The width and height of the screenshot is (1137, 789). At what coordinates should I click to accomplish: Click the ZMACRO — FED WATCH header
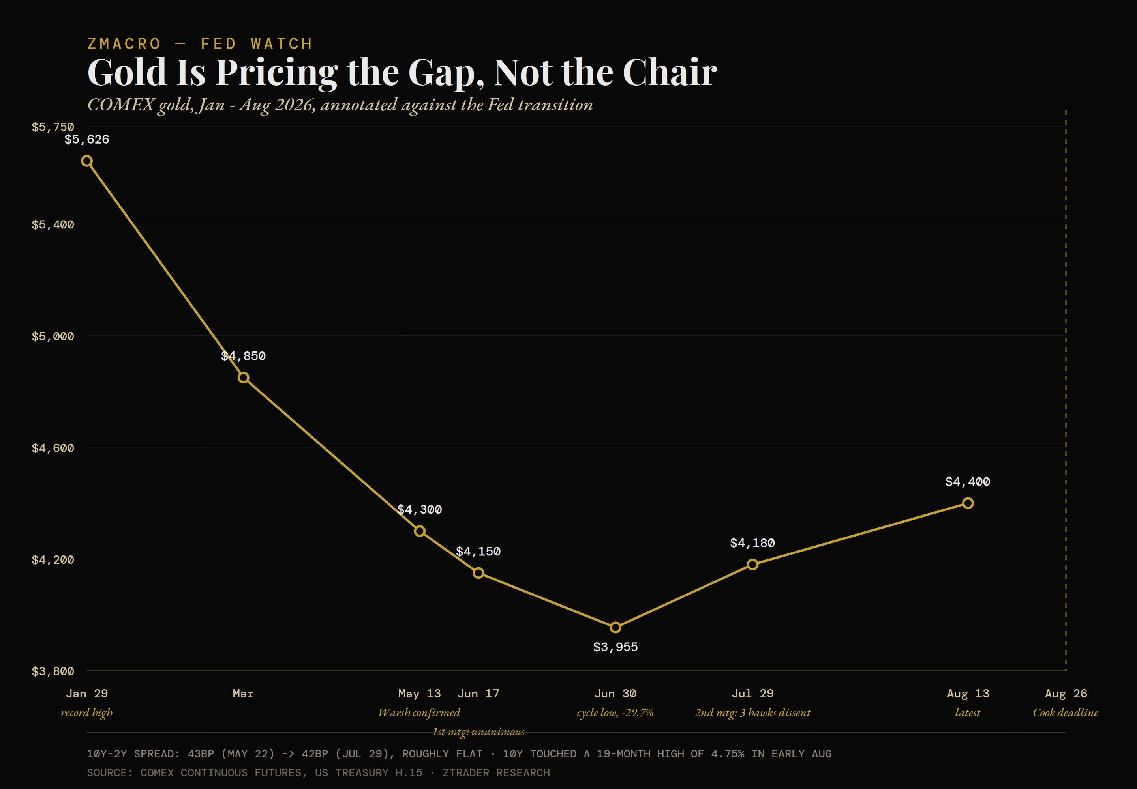[200, 43]
